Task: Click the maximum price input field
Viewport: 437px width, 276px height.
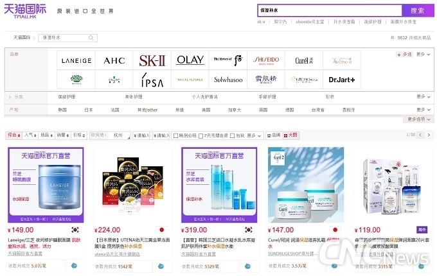Action: pyautogui.click(x=161, y=135)
